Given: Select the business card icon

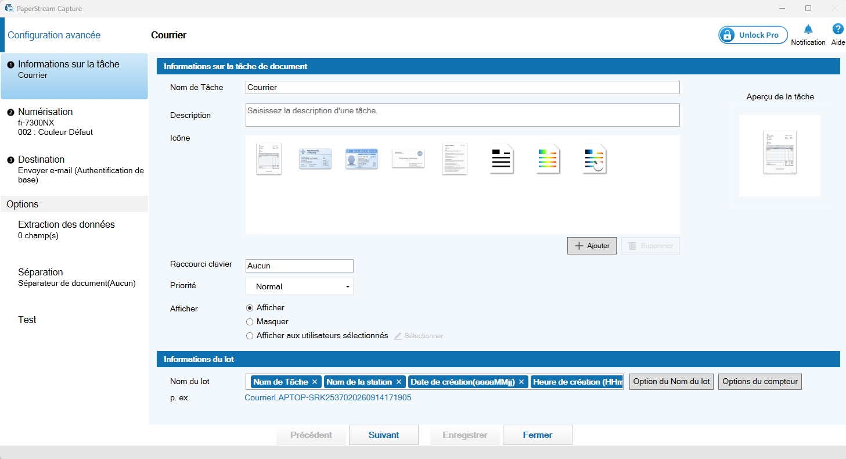Looking at the screenshot, I should pyautogui.click(x=408, y=159).
